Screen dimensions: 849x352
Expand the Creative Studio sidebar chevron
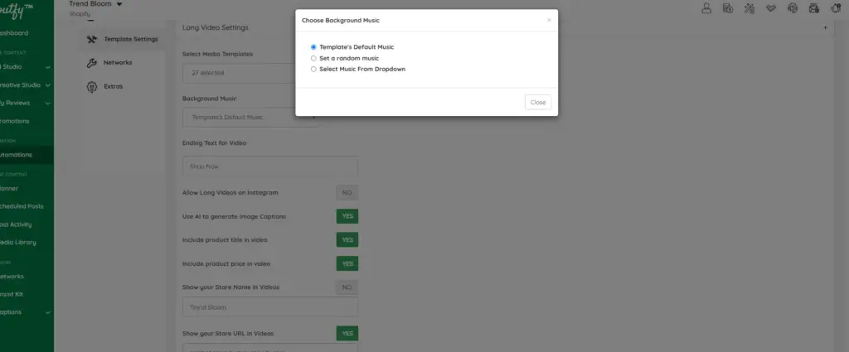click(x=47, y=85)
